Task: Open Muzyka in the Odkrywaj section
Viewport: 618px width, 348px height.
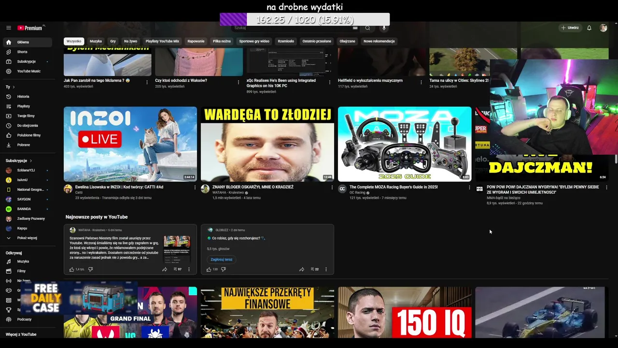Action: tap(27, 261)
